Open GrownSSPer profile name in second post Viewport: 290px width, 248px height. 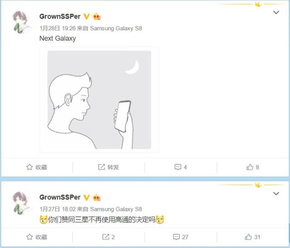click(60, 197)
